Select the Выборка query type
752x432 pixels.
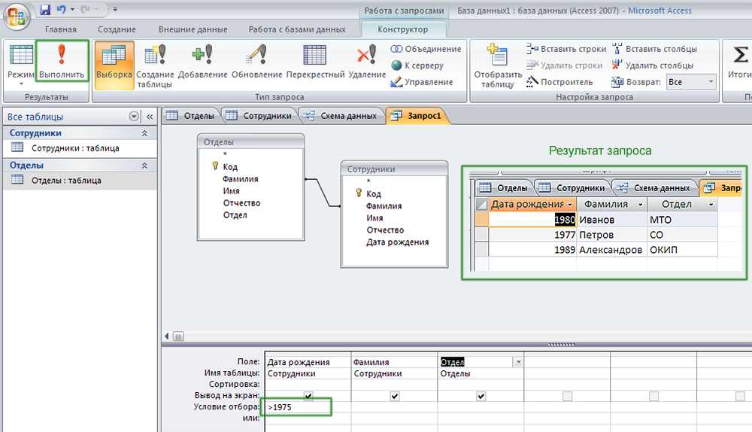(114, 65)
